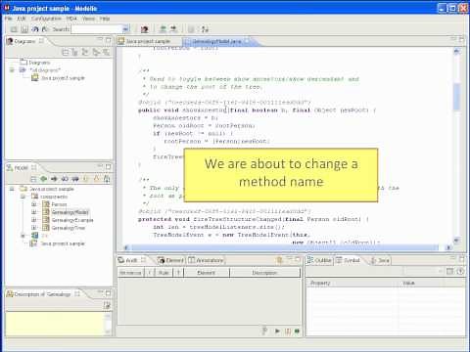This screenshot has width=470, height=352.
Task: Minimize the Model panel
Action: pos(100,166)
